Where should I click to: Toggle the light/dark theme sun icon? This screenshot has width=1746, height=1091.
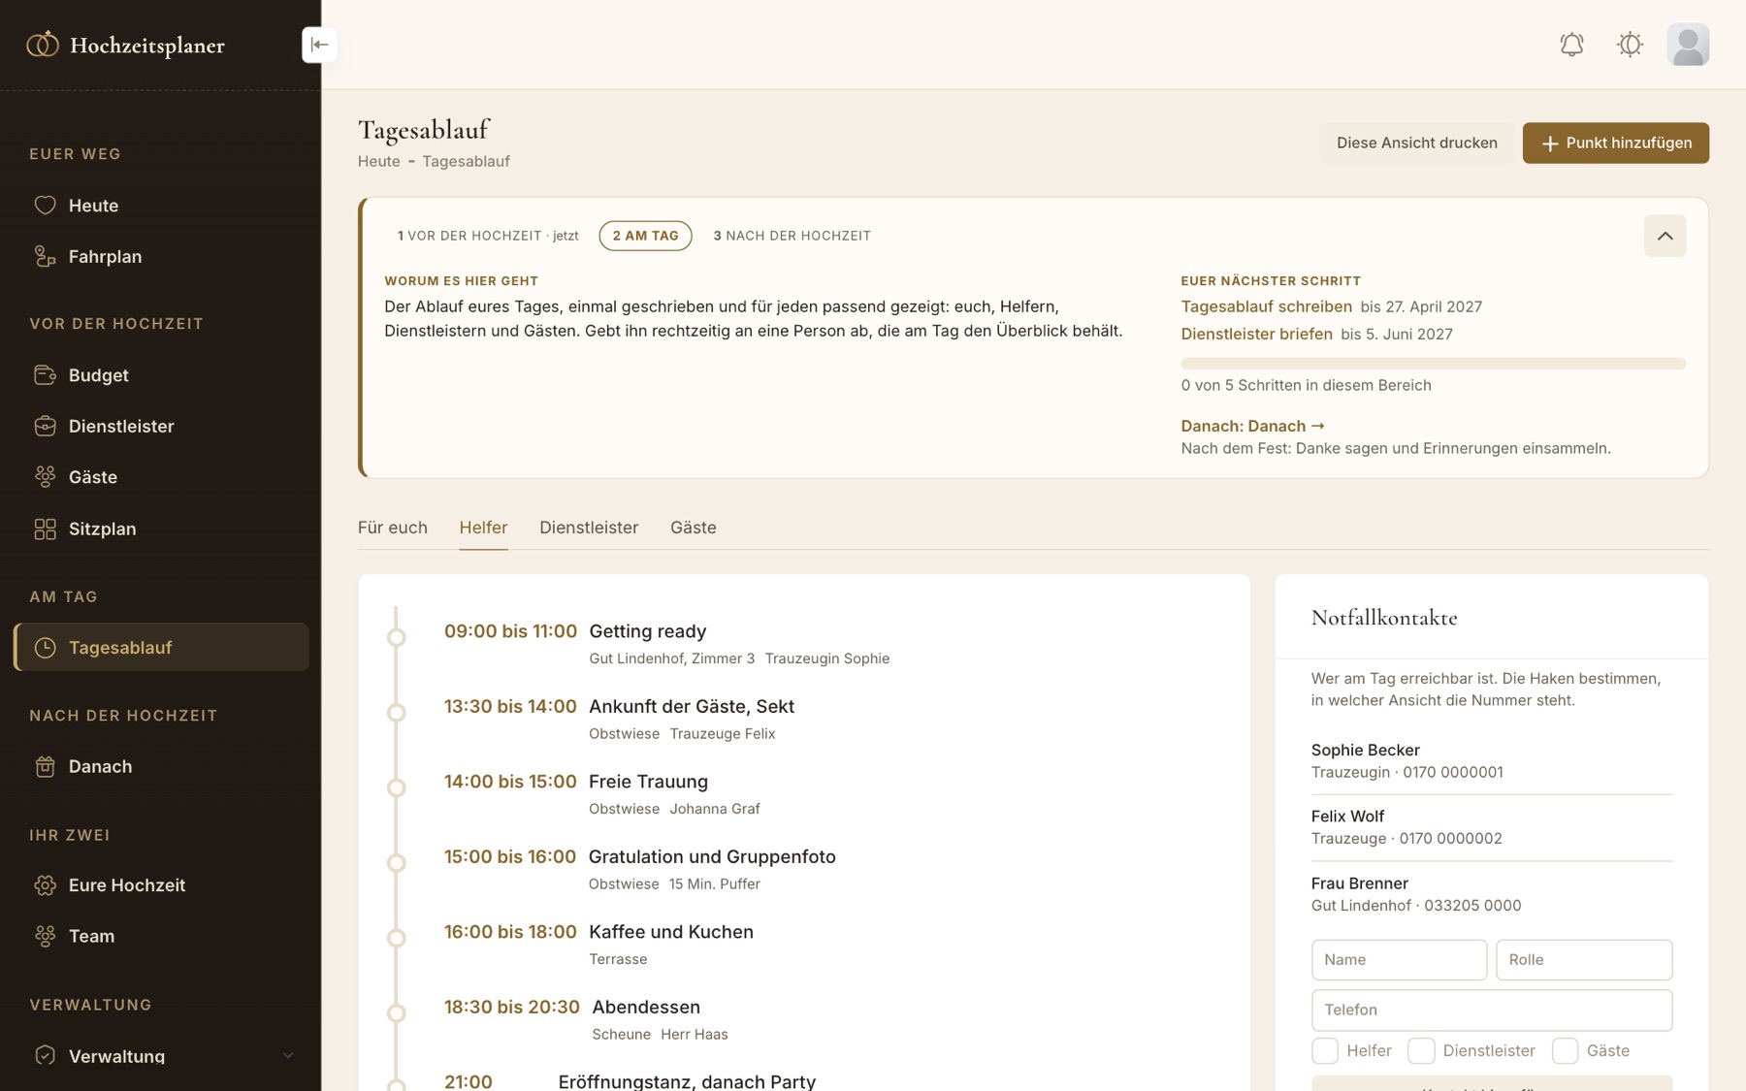[1630, 45]
